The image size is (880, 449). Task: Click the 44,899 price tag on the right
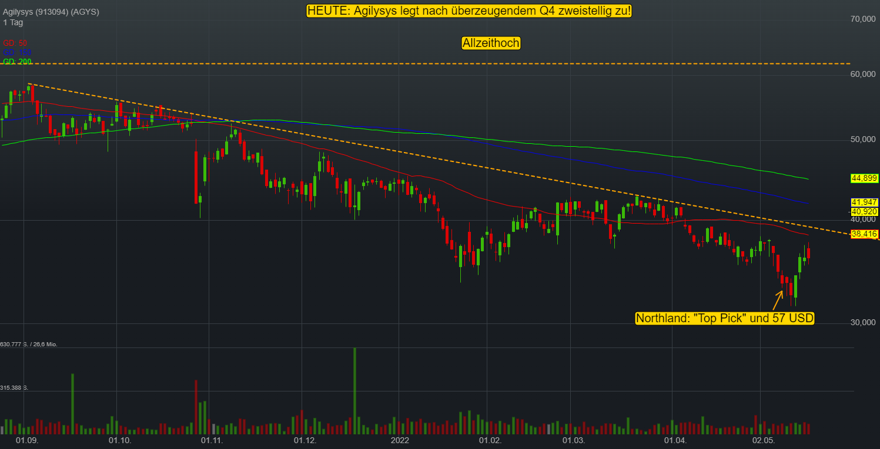[x=864, y=178]
